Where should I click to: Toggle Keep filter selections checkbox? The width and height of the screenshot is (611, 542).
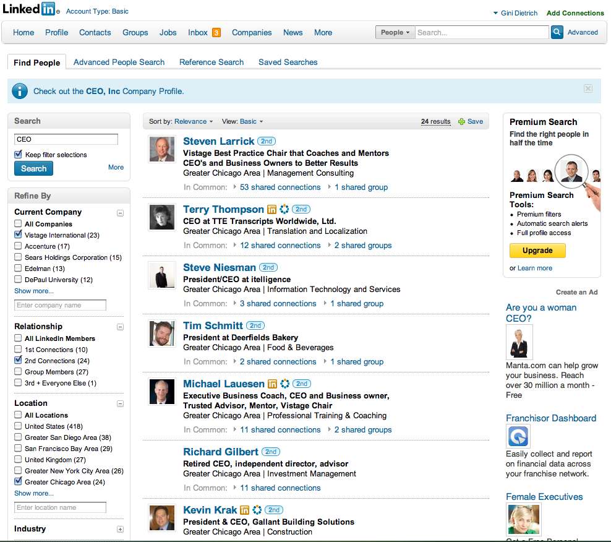[x=19, y=155]
